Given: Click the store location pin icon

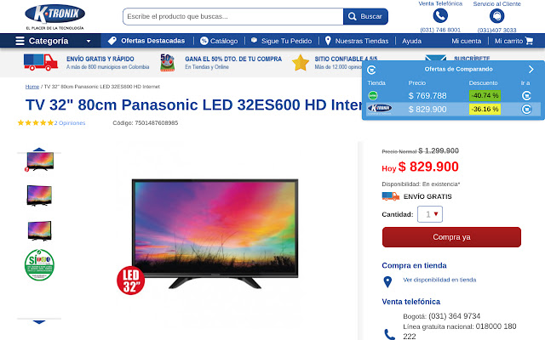Looking at the screenshot, I should (387, 281).
